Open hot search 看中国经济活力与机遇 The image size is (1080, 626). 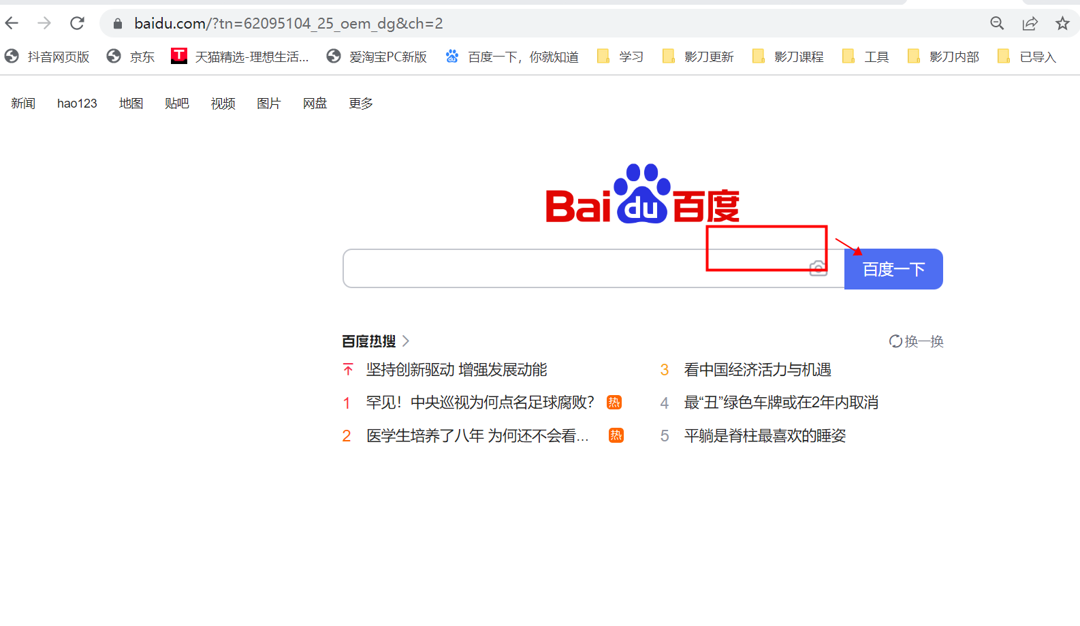(758, 370)
